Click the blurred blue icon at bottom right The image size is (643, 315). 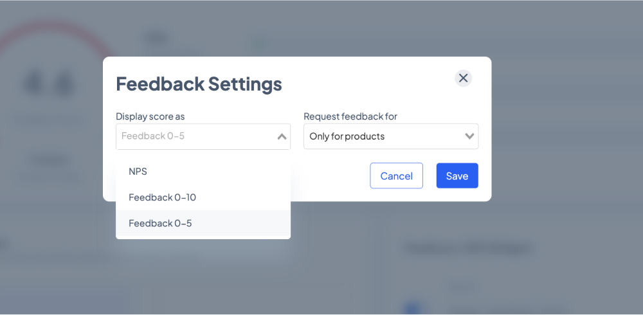[x=413, y=309]
